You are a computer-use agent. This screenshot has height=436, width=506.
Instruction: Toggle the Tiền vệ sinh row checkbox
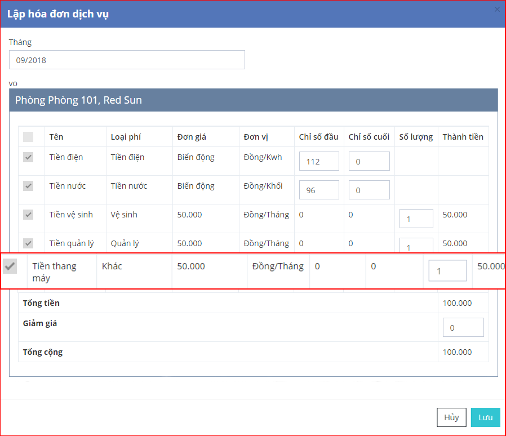(28, 215)
